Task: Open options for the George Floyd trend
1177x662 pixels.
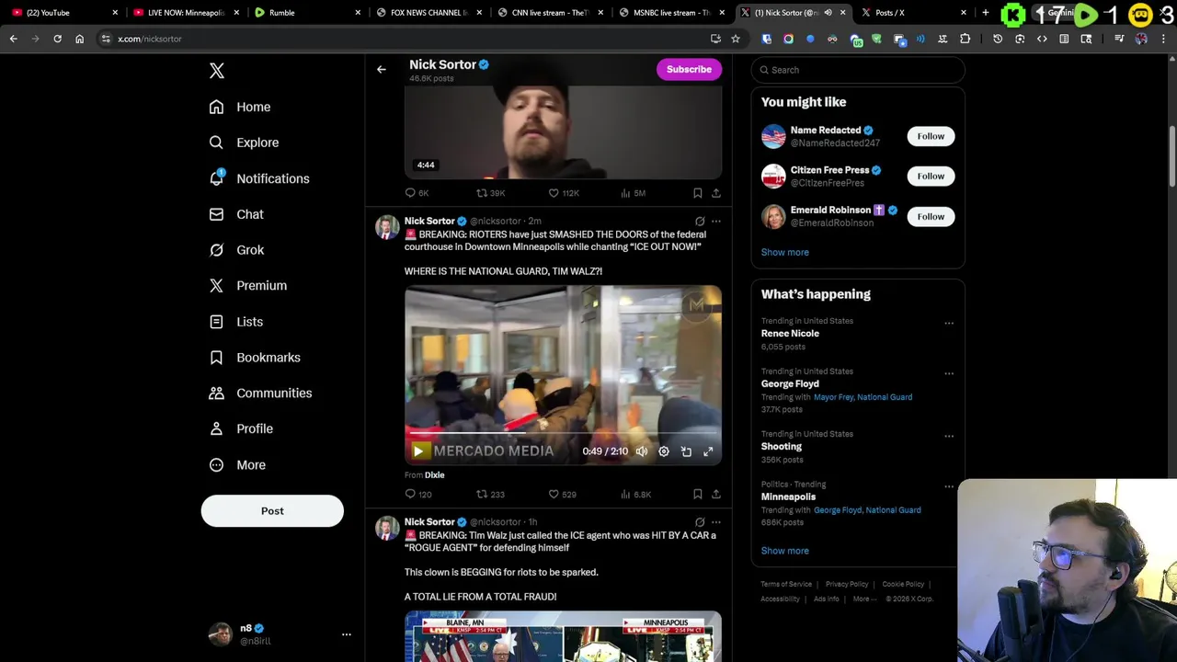Action: coord(949,374)
